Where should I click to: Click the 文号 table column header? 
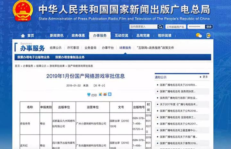[121, 107]
